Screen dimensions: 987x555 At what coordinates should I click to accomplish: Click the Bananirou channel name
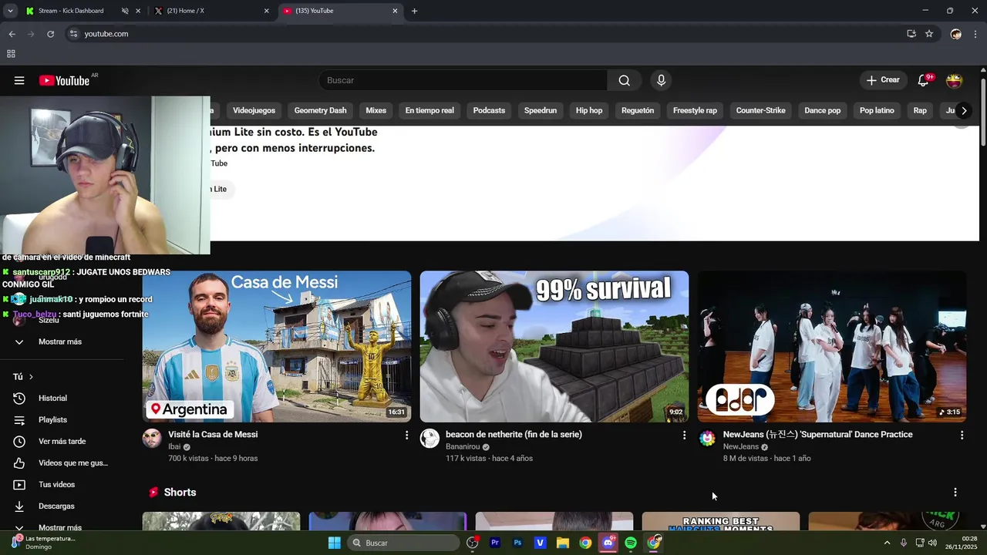tap(463, 447)
